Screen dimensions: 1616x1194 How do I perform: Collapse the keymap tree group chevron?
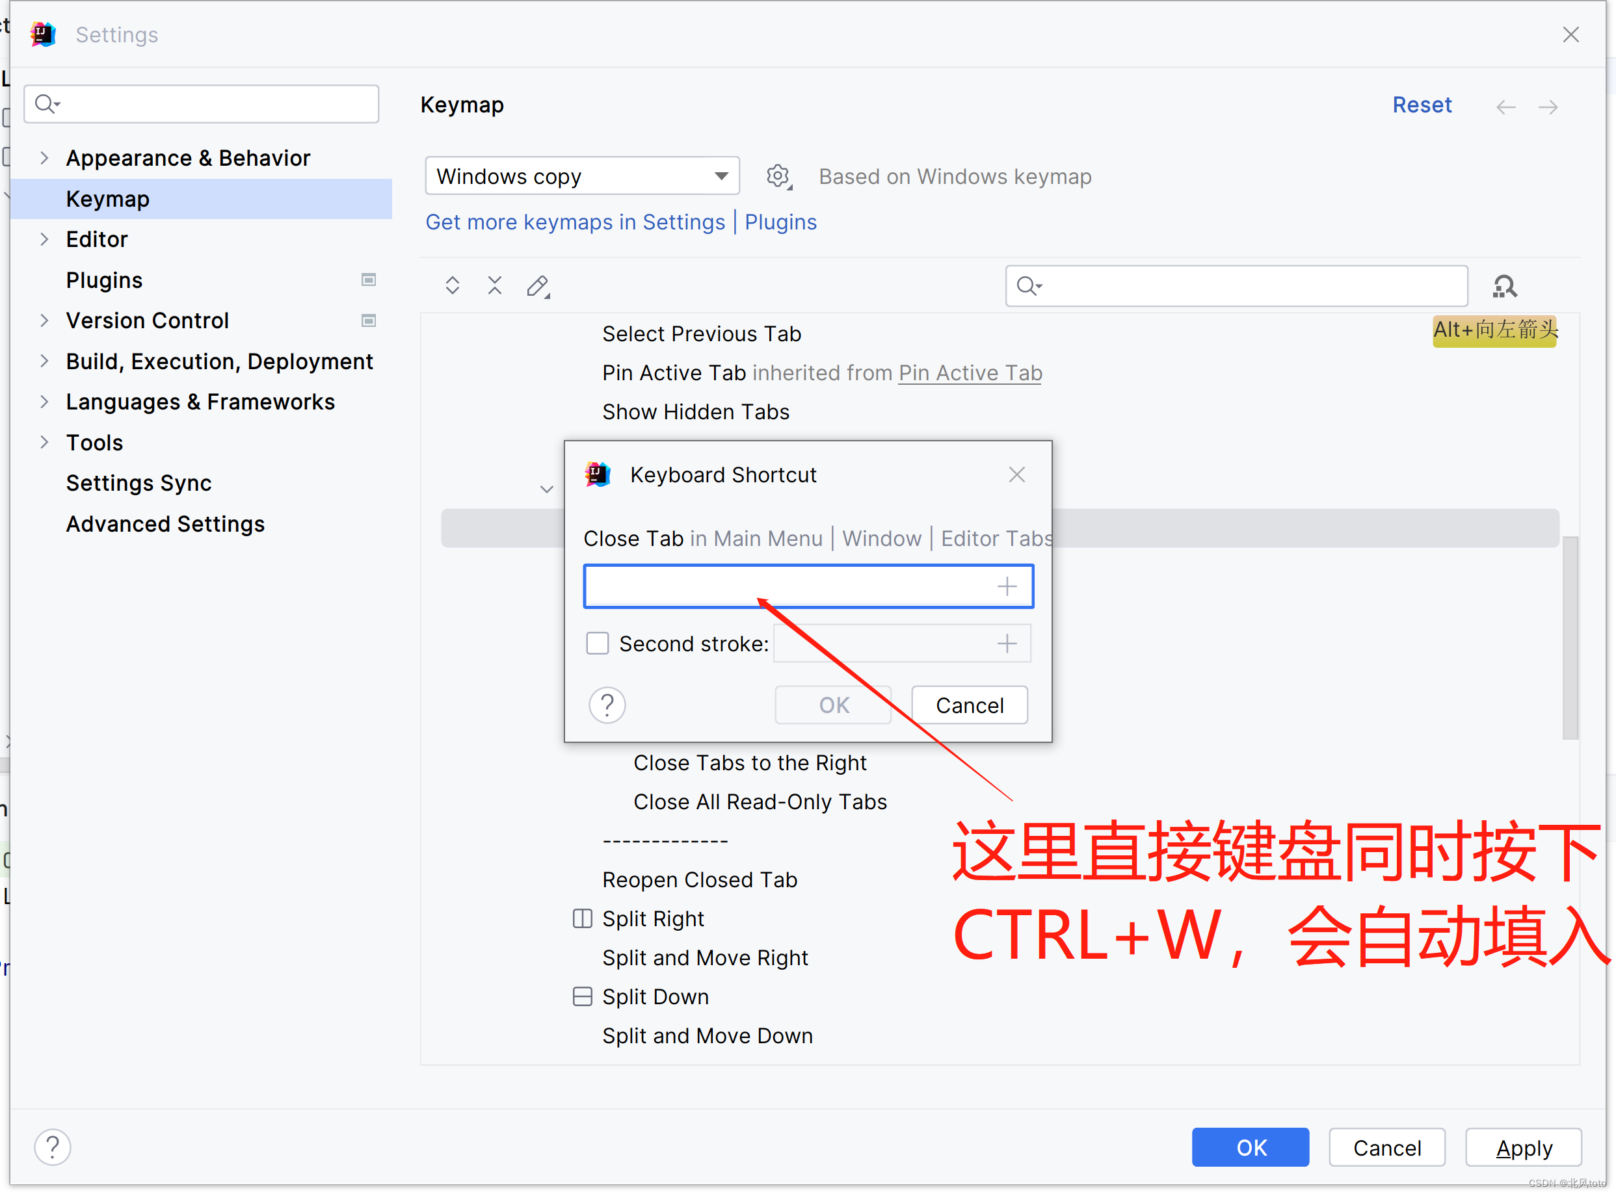click(x=547, y=489)
